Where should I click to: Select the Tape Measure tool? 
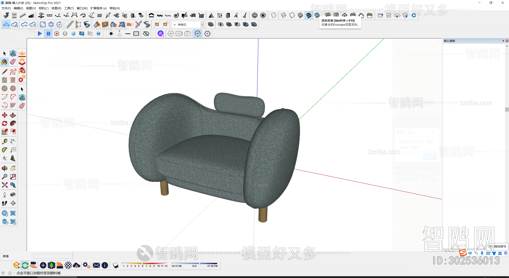click(x=4, y=142)
